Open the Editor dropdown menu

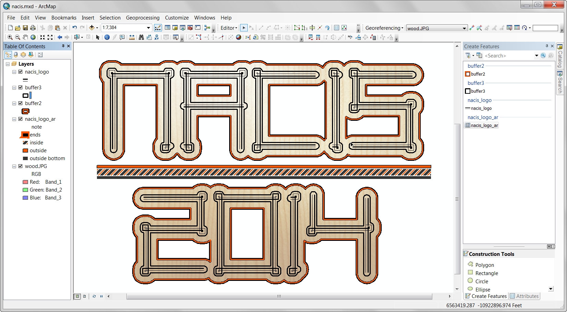(x=229, y=28)
